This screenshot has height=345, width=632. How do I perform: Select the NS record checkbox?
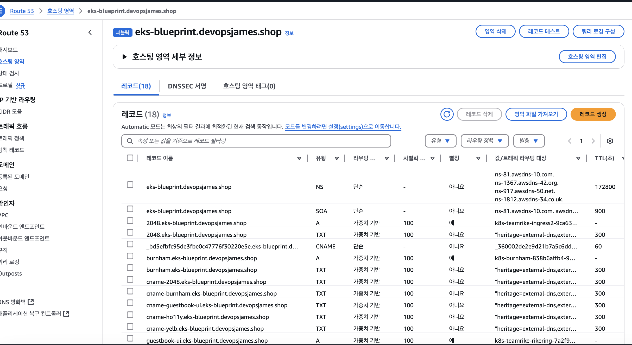[130, 185]
